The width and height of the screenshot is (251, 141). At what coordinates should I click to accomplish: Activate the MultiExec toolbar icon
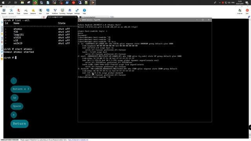(55, 11)
